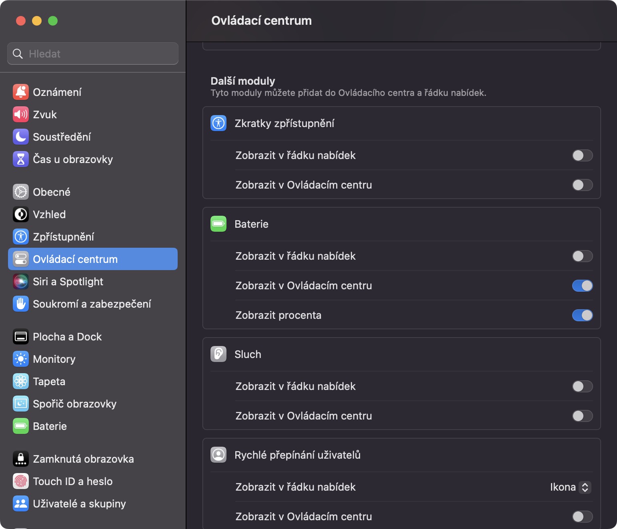Turn off Baterie Zobrazit procenta switch

click(x=582, y=315)
